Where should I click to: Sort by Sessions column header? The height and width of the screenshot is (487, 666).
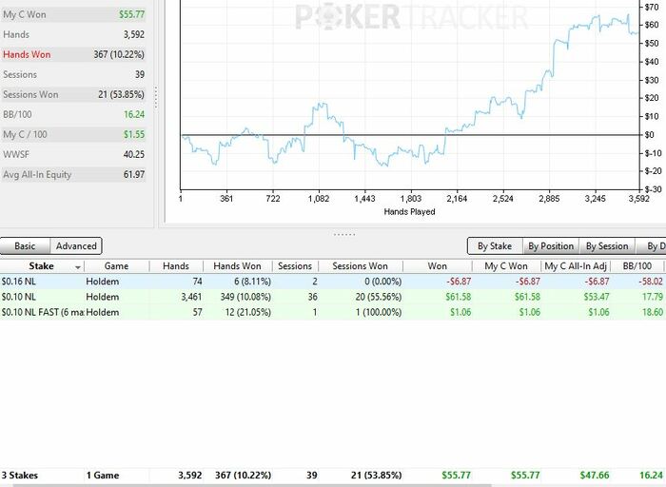295,266
